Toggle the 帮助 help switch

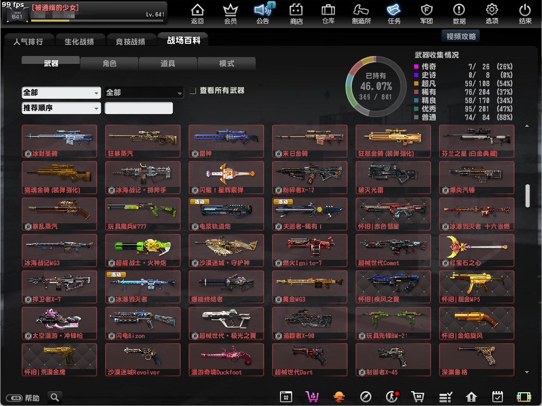point(14,398)
